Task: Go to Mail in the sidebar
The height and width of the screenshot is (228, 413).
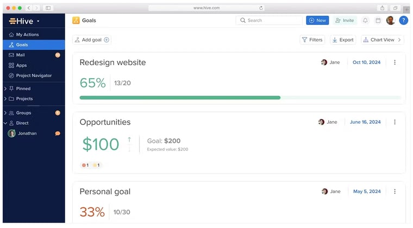Action: pyautogui.click(x=21, y=55)
